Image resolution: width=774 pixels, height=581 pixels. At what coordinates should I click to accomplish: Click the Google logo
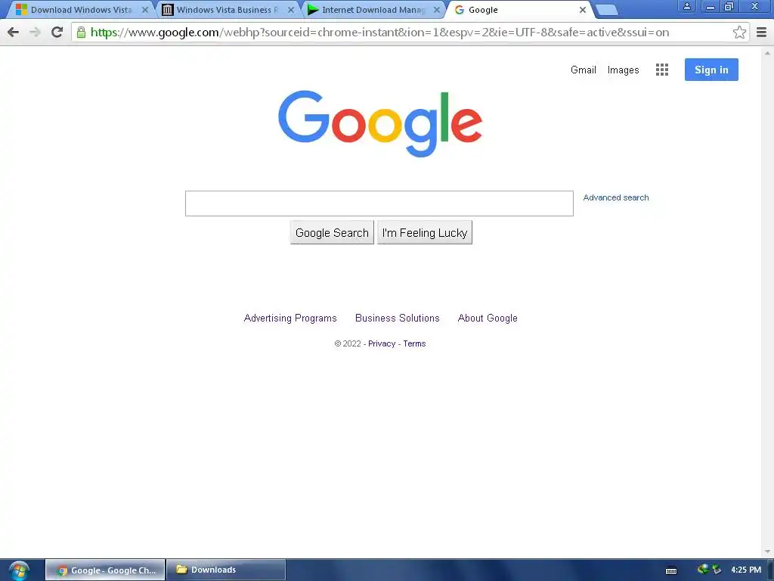(380, 123)
